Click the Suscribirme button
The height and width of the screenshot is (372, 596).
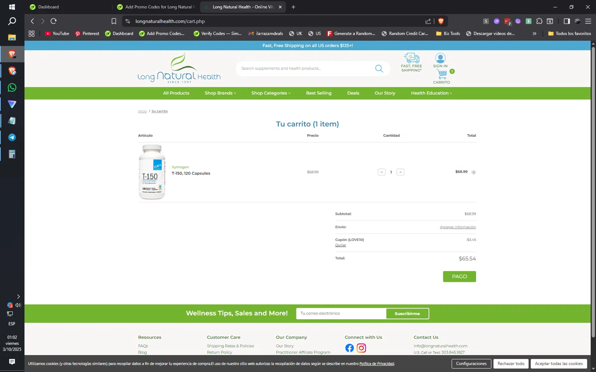[x=407, y=314]
